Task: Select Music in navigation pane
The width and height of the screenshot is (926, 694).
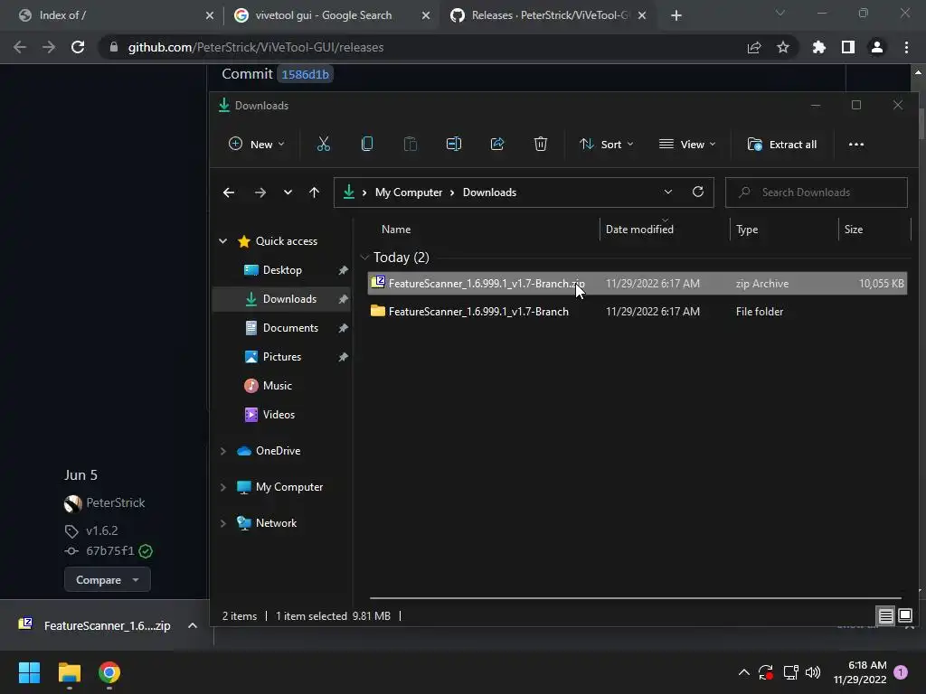Action: [x=277, y=386]
